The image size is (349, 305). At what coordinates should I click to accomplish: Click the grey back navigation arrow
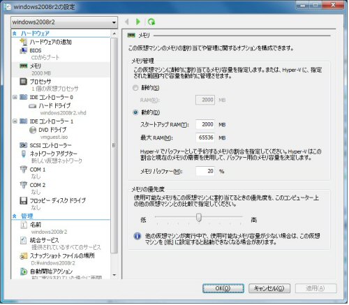click(127, 22)
